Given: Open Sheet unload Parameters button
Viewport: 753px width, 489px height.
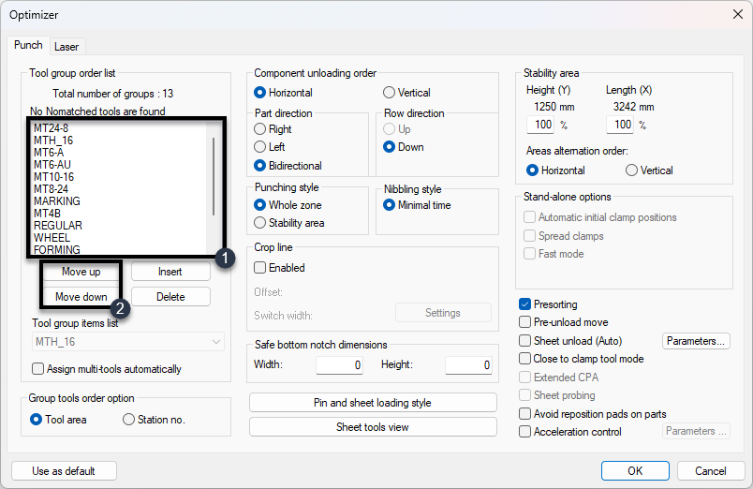Looking at the screenshot, I should [696, 341].
